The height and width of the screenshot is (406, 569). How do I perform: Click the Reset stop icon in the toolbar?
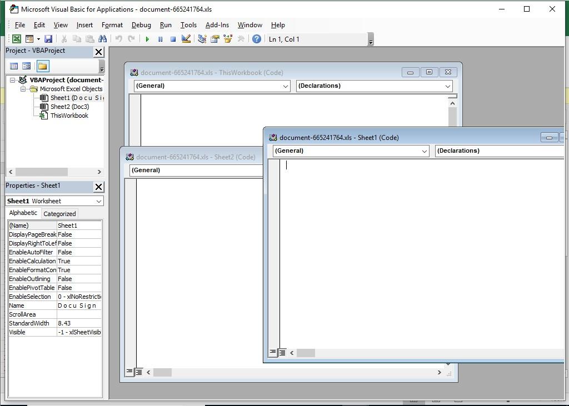click(x=173, y=39)
